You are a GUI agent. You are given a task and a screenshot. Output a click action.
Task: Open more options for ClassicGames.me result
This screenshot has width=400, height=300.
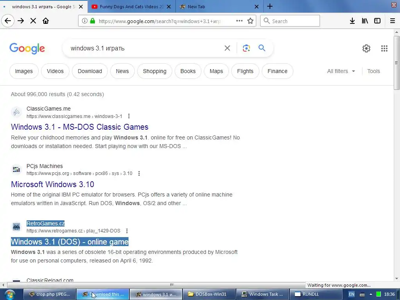(129, 116)
